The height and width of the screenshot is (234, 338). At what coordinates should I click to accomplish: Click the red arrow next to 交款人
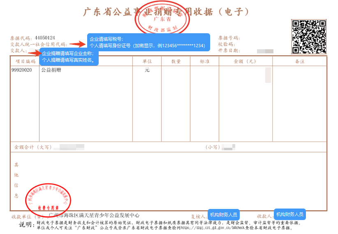(34, 52)
